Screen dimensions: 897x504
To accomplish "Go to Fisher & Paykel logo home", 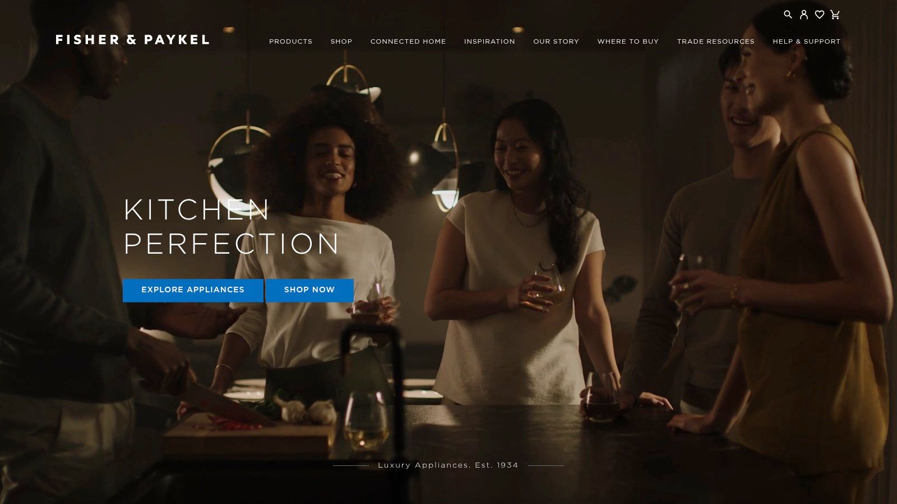I will (132, 40).
